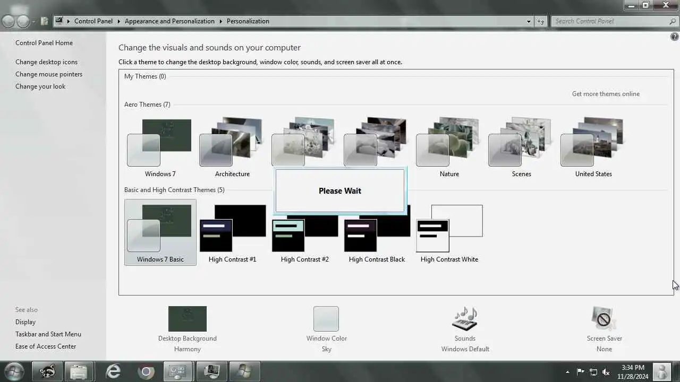Open the address bar history dropdown
The image size is (680, 382).
[x=529, y=21]
